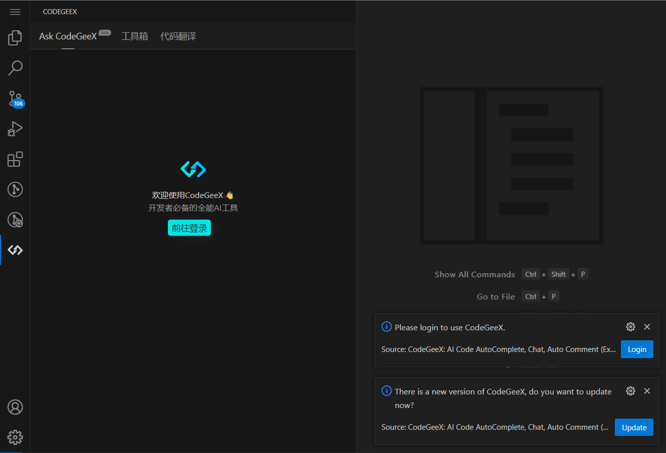
Task: Click the beta badge next to Ask CodeGeeX
Action: click(x=105, y=32)
